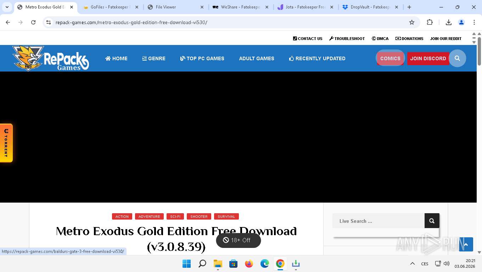The height and width of the screenshot is (272, 482).
Task: Open Microsoft Store from taskbar
Action: [233, 263]
